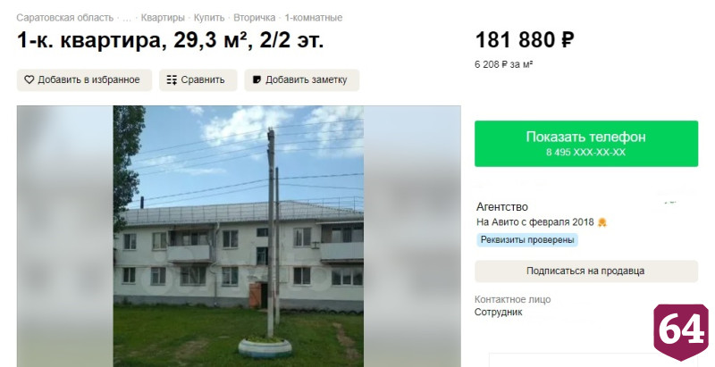
Task: Click the 64 region logo badge
Action: click(x=681, y=332)
